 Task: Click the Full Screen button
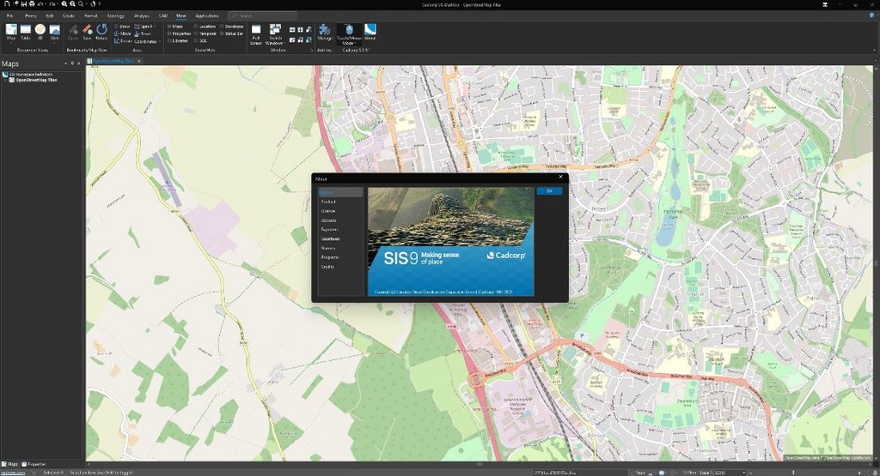[x=256, y=34]
